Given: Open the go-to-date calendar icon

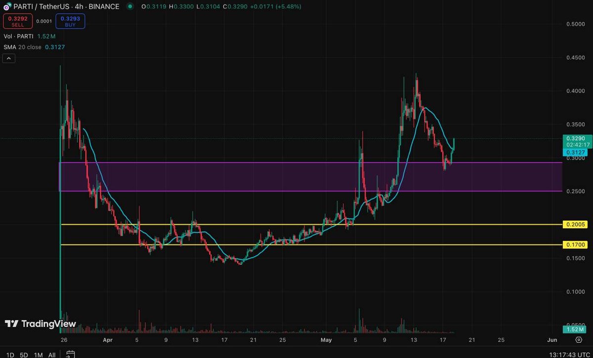Looking at the screenshot, I should 70,354.
